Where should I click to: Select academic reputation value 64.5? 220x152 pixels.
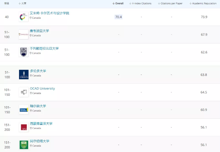tap(204, 92)
